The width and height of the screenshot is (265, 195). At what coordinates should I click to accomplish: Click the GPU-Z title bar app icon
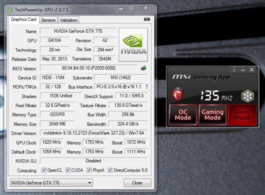tap(10, 10)
